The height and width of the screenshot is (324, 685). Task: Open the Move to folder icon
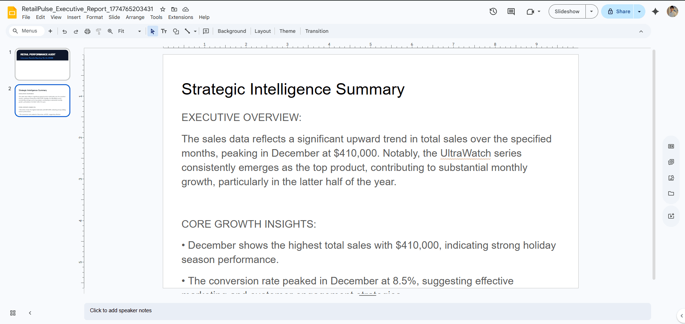click(174, 9)
